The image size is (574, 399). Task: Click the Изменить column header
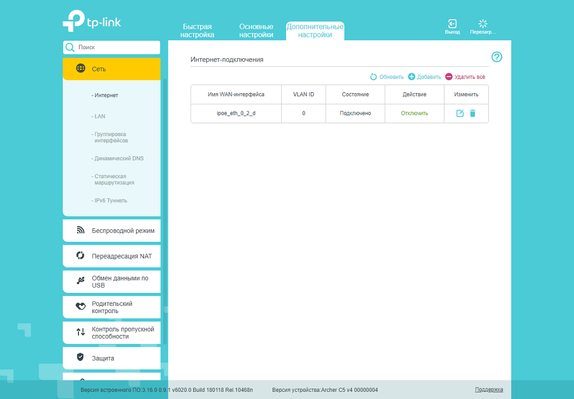point(466,95)
